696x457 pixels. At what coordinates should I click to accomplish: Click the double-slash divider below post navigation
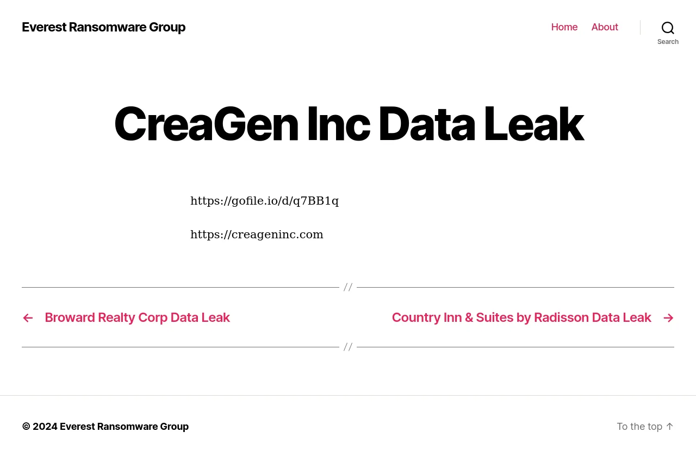coord(348,347)
